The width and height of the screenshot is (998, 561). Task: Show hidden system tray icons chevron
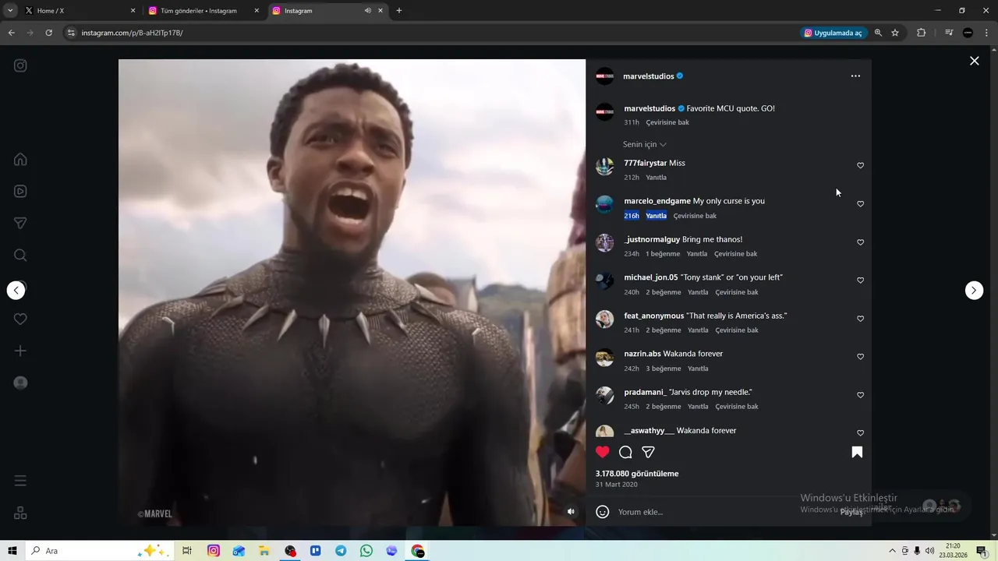(x=893, y=551)
